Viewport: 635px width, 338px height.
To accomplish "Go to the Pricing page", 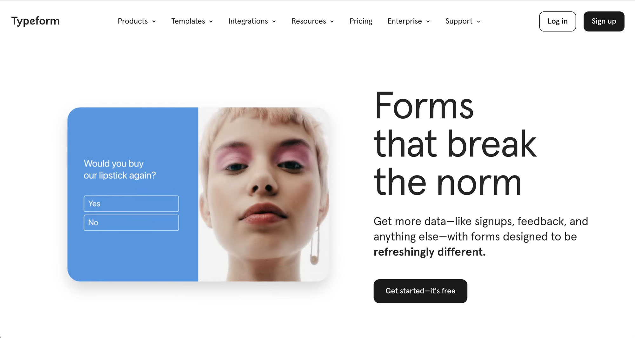I will click(x=361, y=21).
